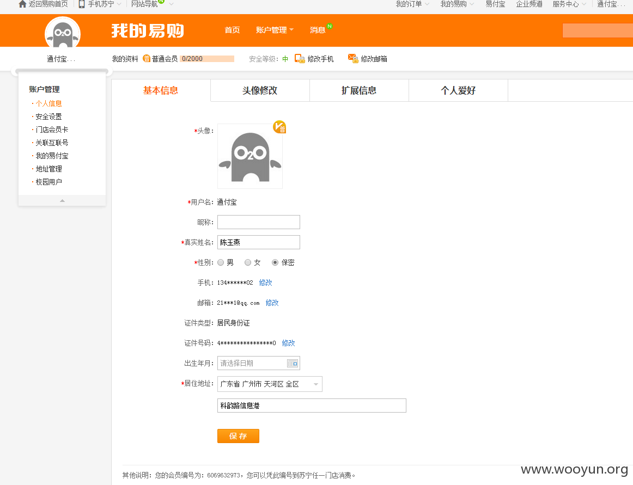Click the green N badge next to 消息
633x485 pixels.
(330, 26)
